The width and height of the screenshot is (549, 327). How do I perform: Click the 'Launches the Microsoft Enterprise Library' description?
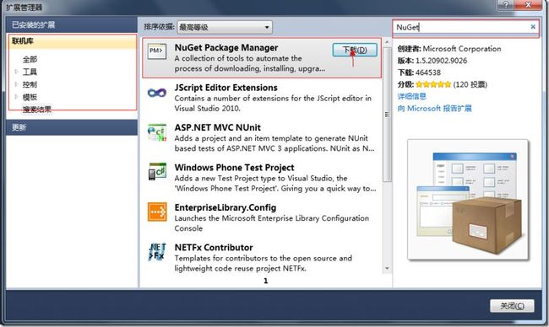pyautogui.click(x=272, y=223)
